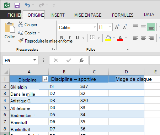Open the Name Box dropdown arrow
The height and width of the screenshot is (135, 160).
pos(34,60)
